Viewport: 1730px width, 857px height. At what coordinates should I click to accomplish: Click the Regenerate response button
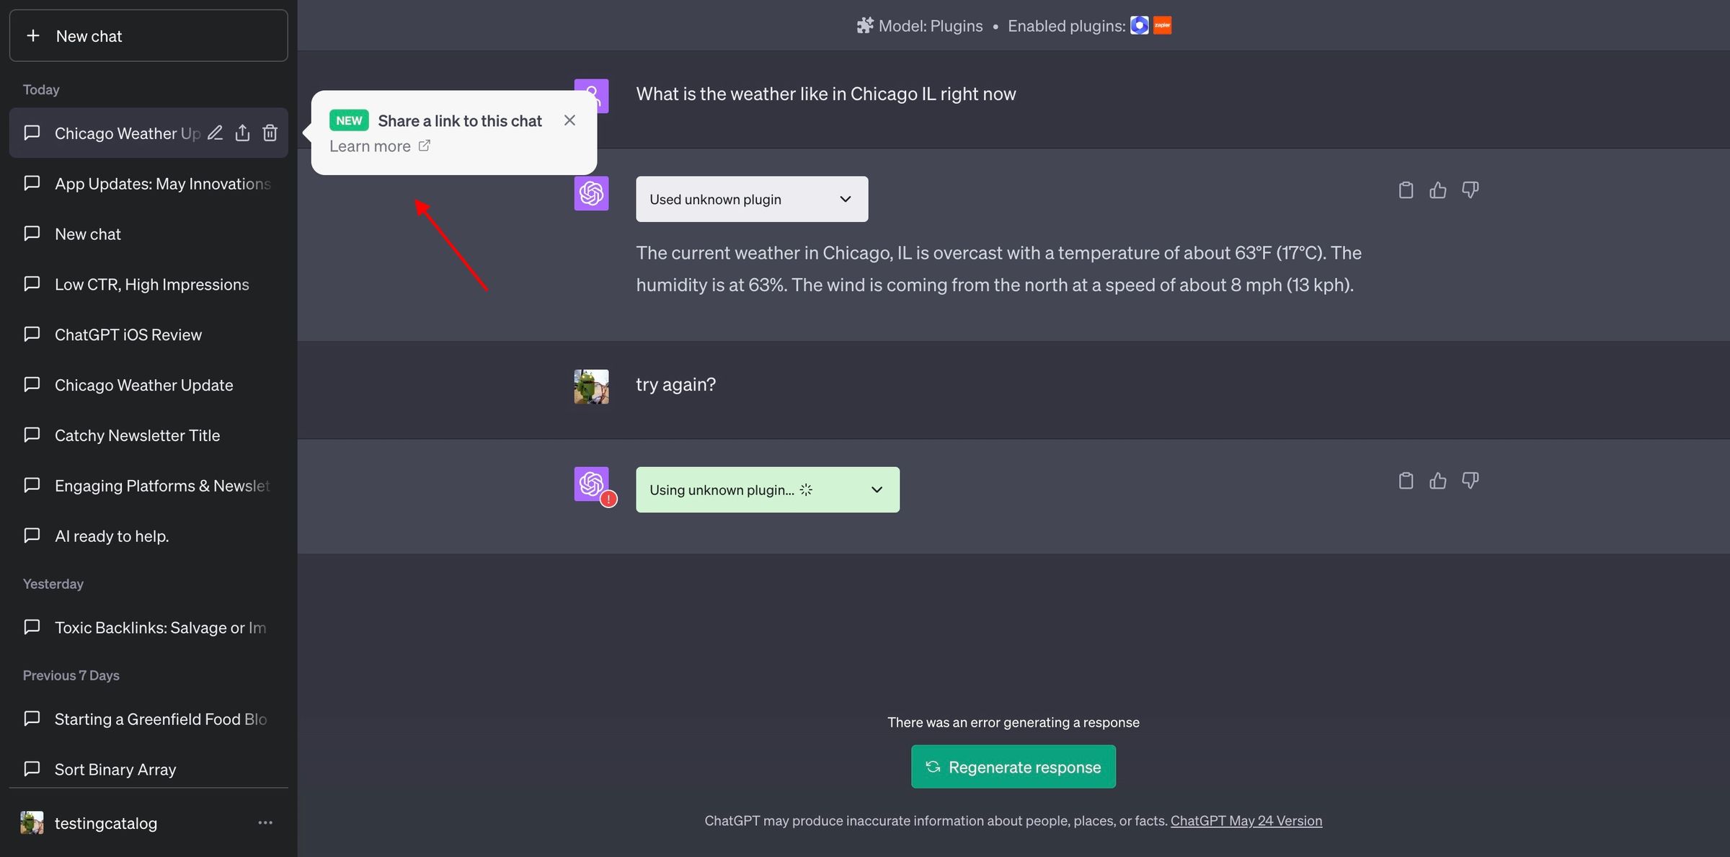(1014, 767)
